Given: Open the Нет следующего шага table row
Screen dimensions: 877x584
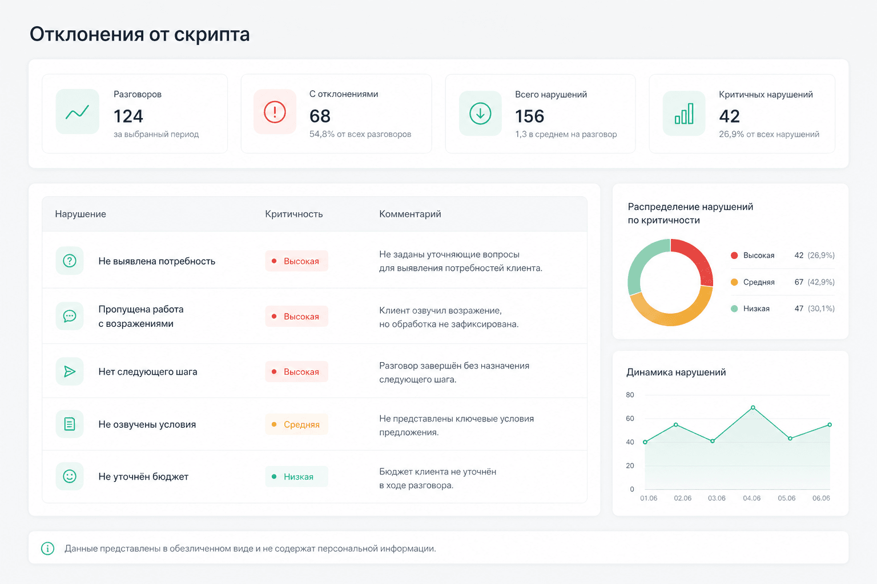Looking at the screenshot, I should (x=315, y=371).
